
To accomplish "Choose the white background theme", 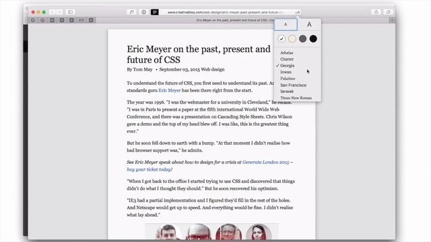I will click(x=281, y=39).
